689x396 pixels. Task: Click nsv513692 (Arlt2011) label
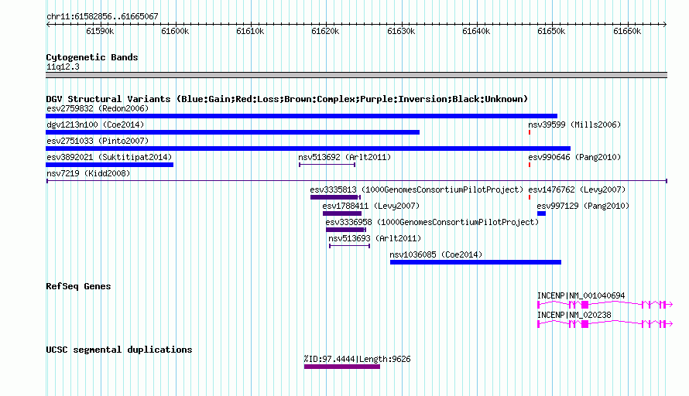(344, 157)
